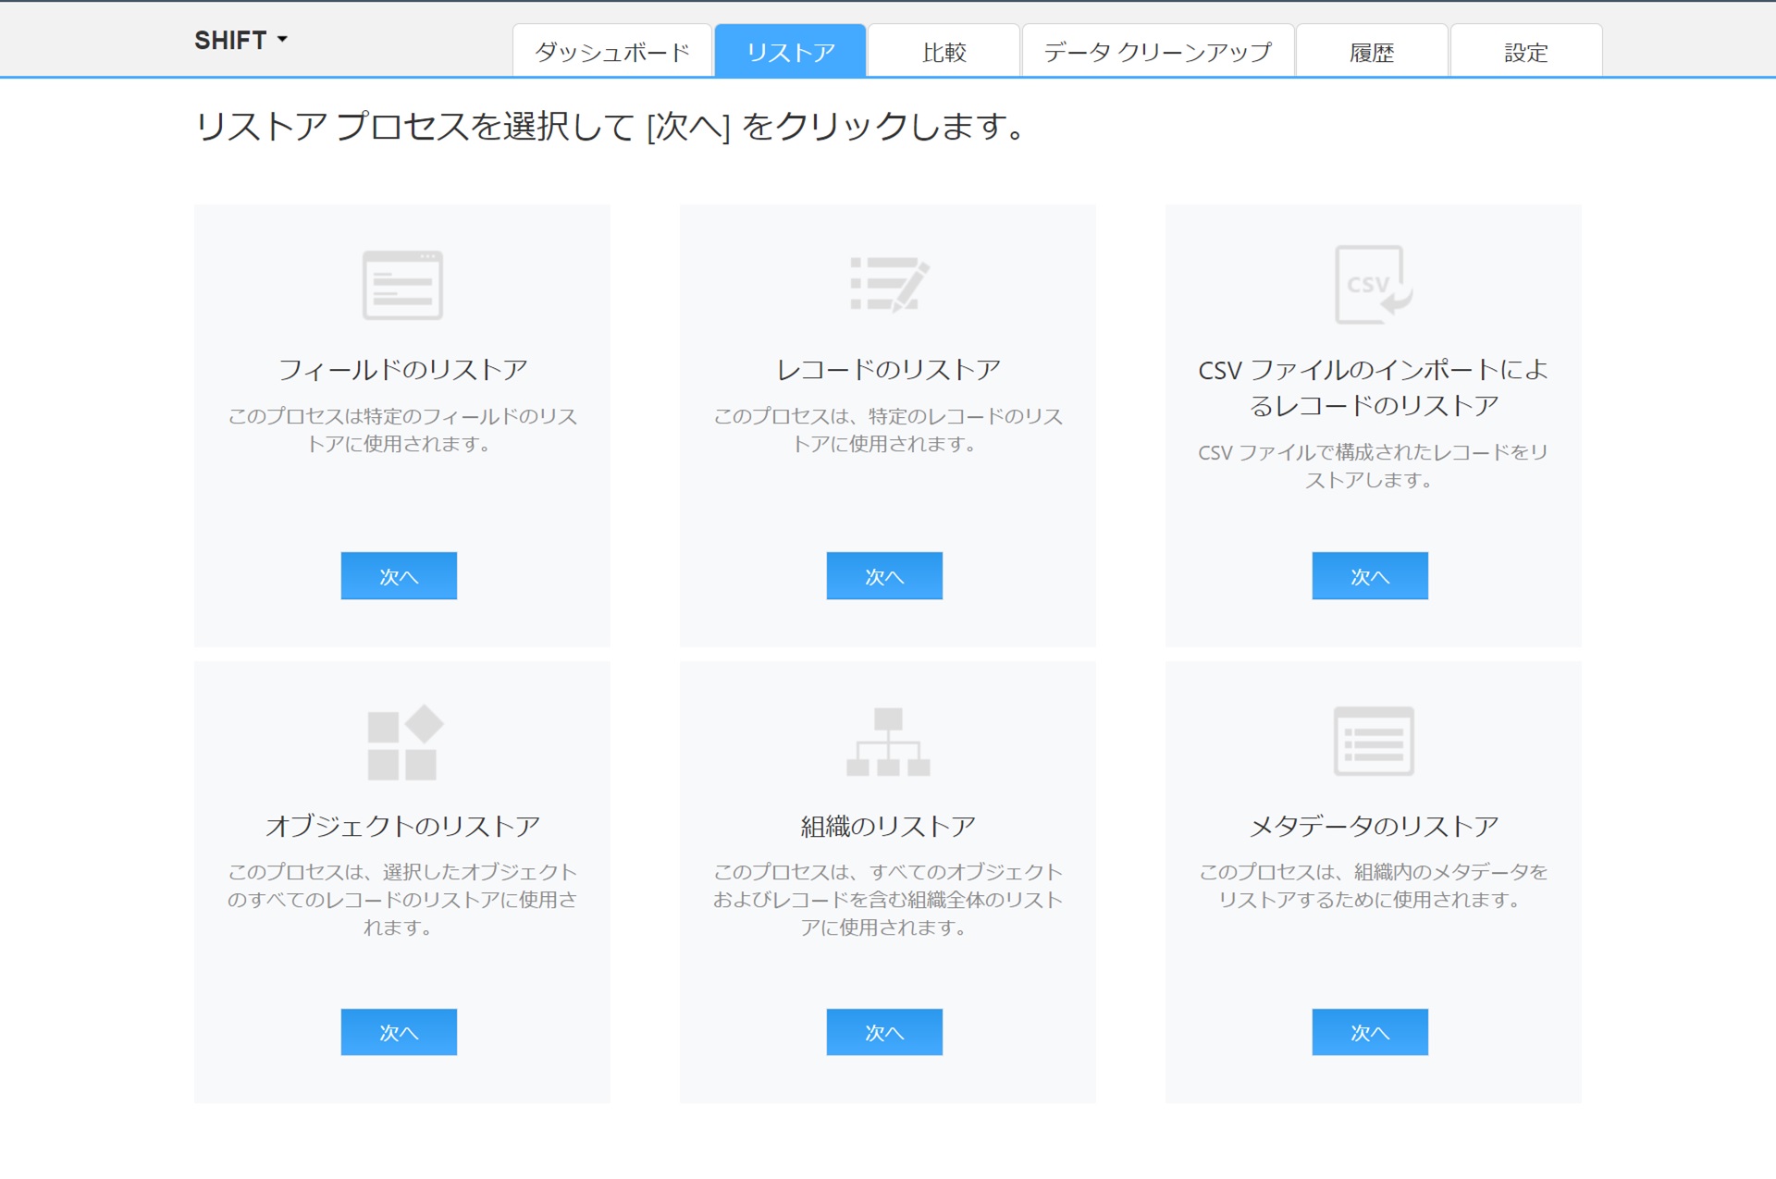The height and width of the screenshot is (1179, 1776).
Task: Click the メタデータのリストア heading
Action: pos(1374,826)
